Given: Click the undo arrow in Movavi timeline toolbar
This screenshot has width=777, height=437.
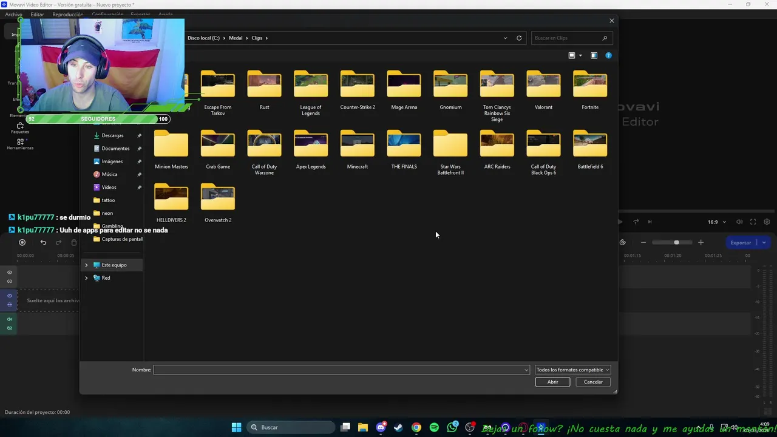Looking at the screenshot, I should pyautogui.click(x=43, y=242).
